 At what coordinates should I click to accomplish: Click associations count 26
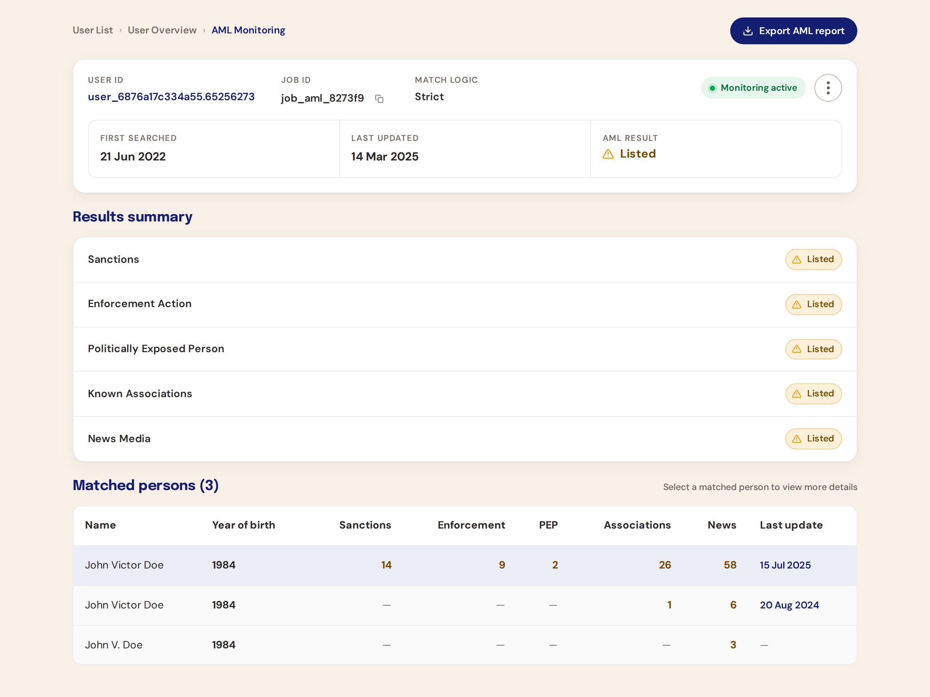665,565
